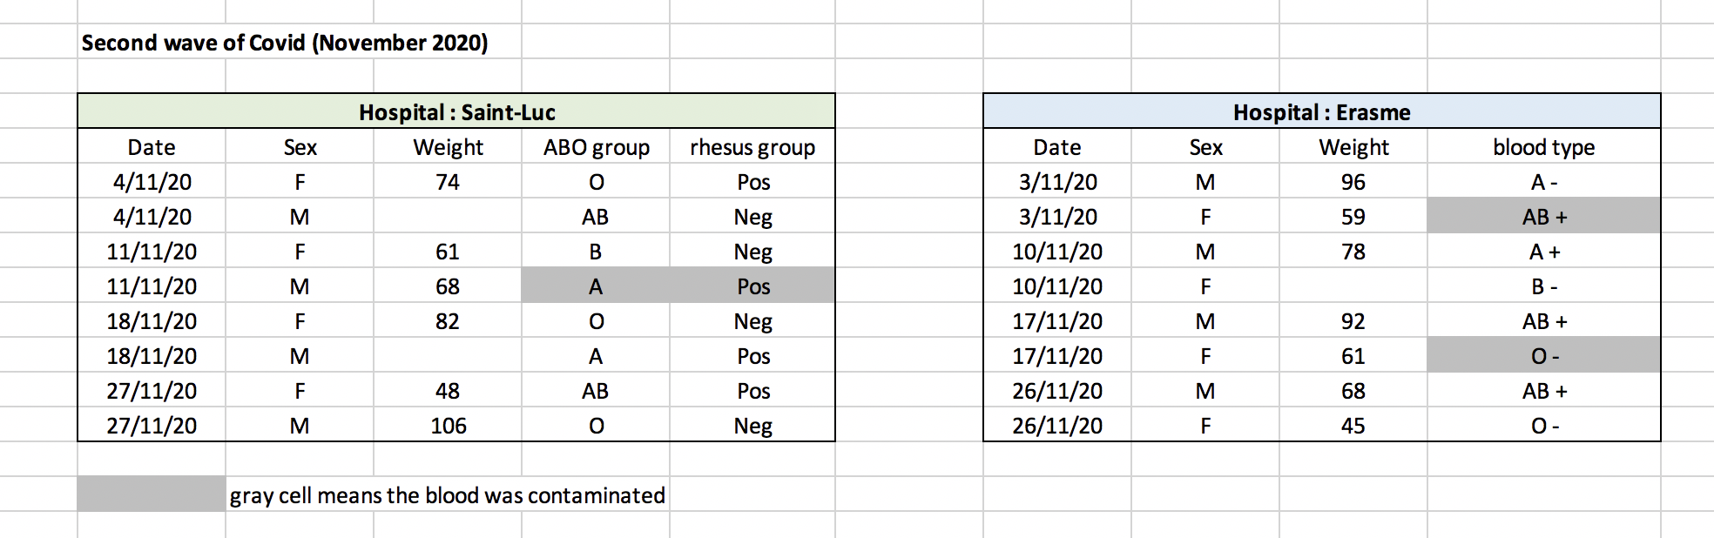Select the gray-highlighted "AB +" blood type cell

pyautogui.click(x=1543, y=217)
